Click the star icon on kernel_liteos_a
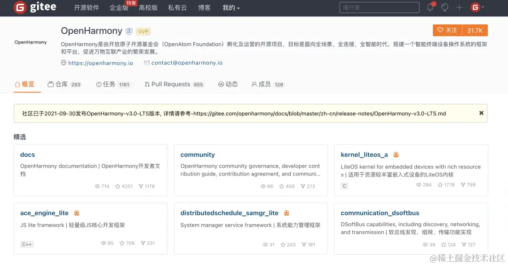 440,184
